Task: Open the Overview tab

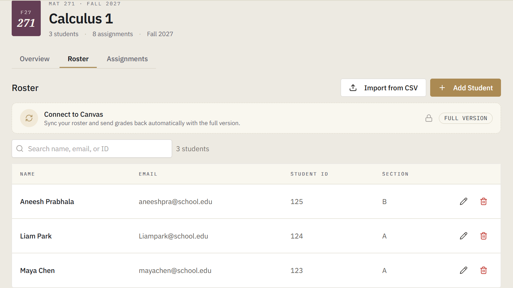Action: [35, 59]
